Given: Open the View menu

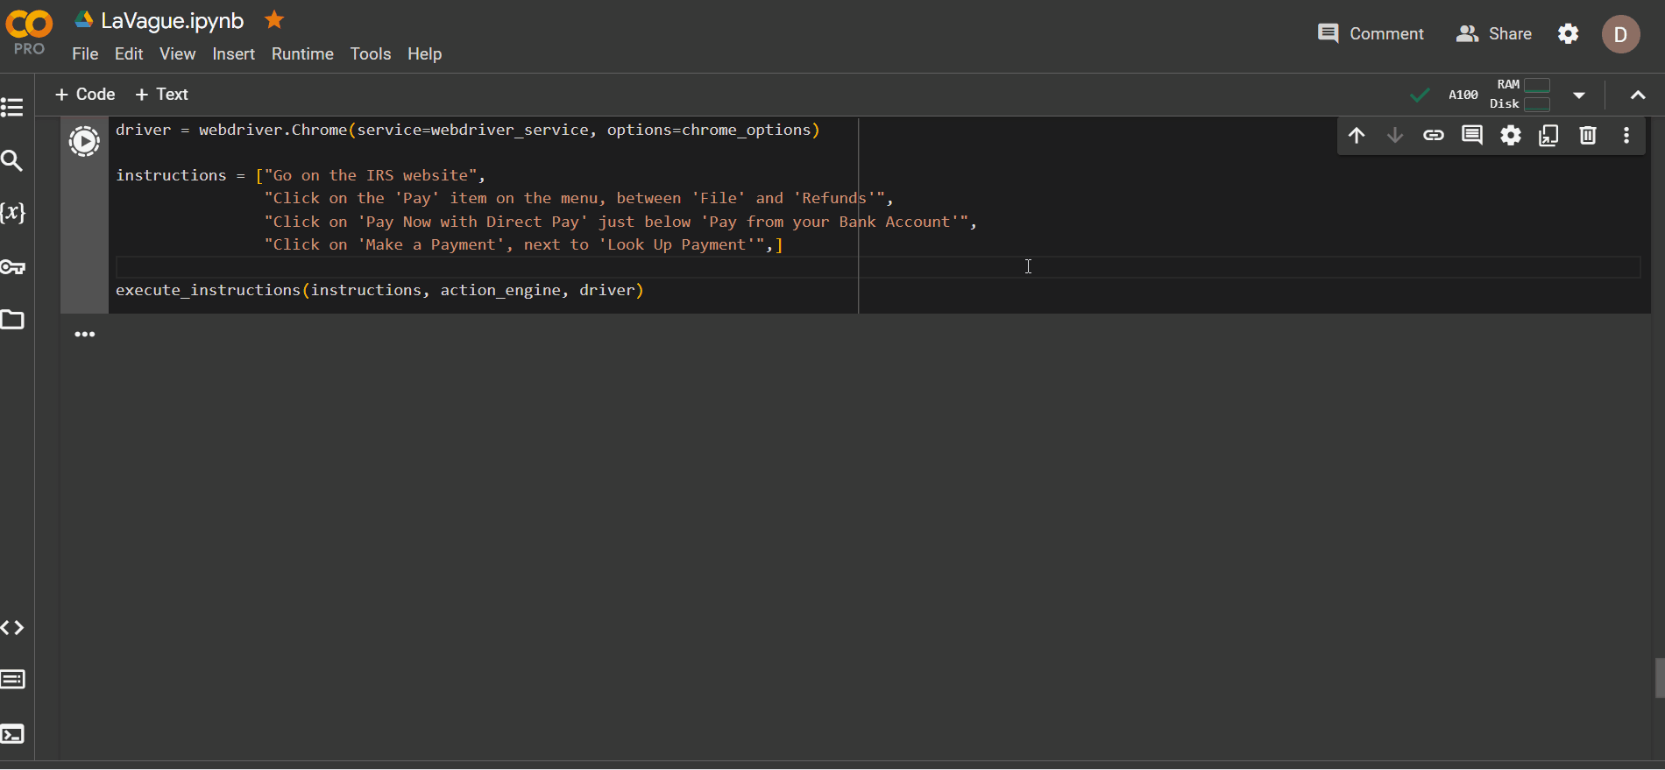Looking at the screenshot, I should 177,53.
